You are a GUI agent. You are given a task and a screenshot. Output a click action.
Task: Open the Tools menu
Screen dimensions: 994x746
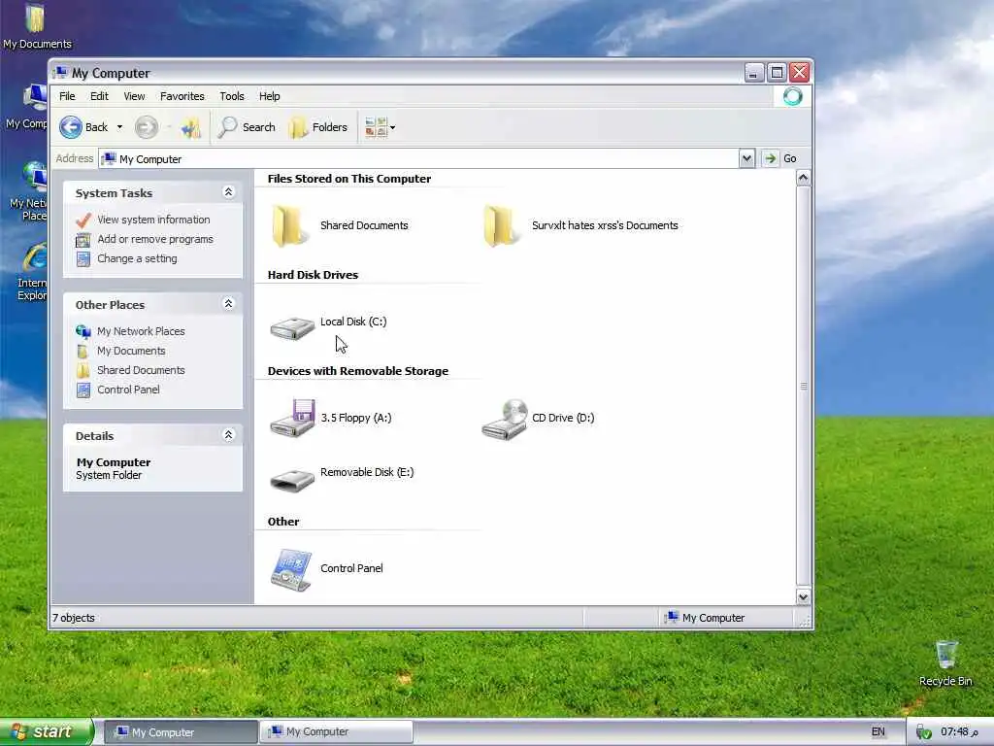232,96
